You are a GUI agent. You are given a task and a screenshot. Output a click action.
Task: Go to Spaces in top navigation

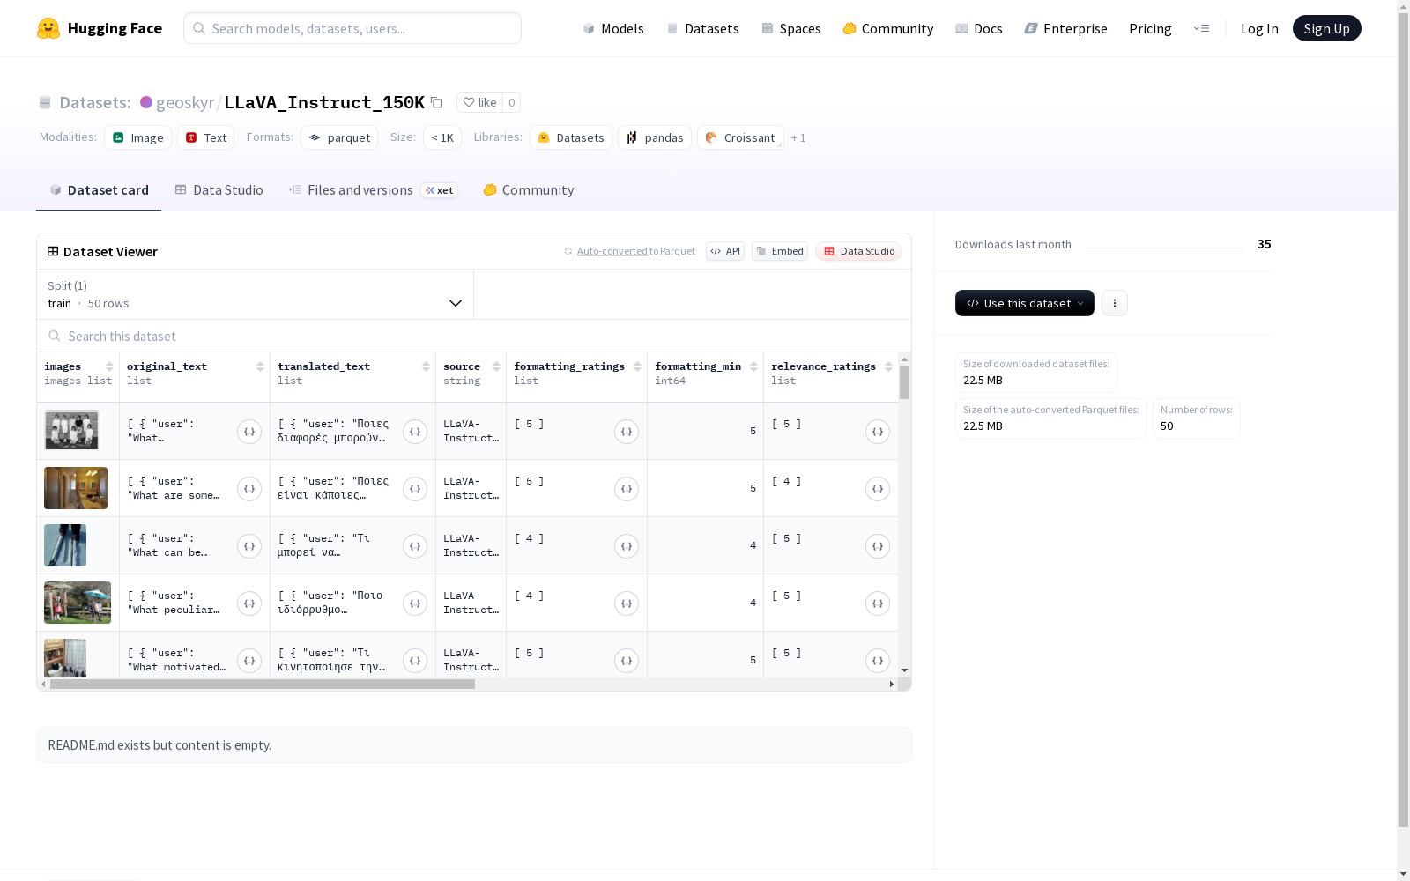tap(791, 28)
